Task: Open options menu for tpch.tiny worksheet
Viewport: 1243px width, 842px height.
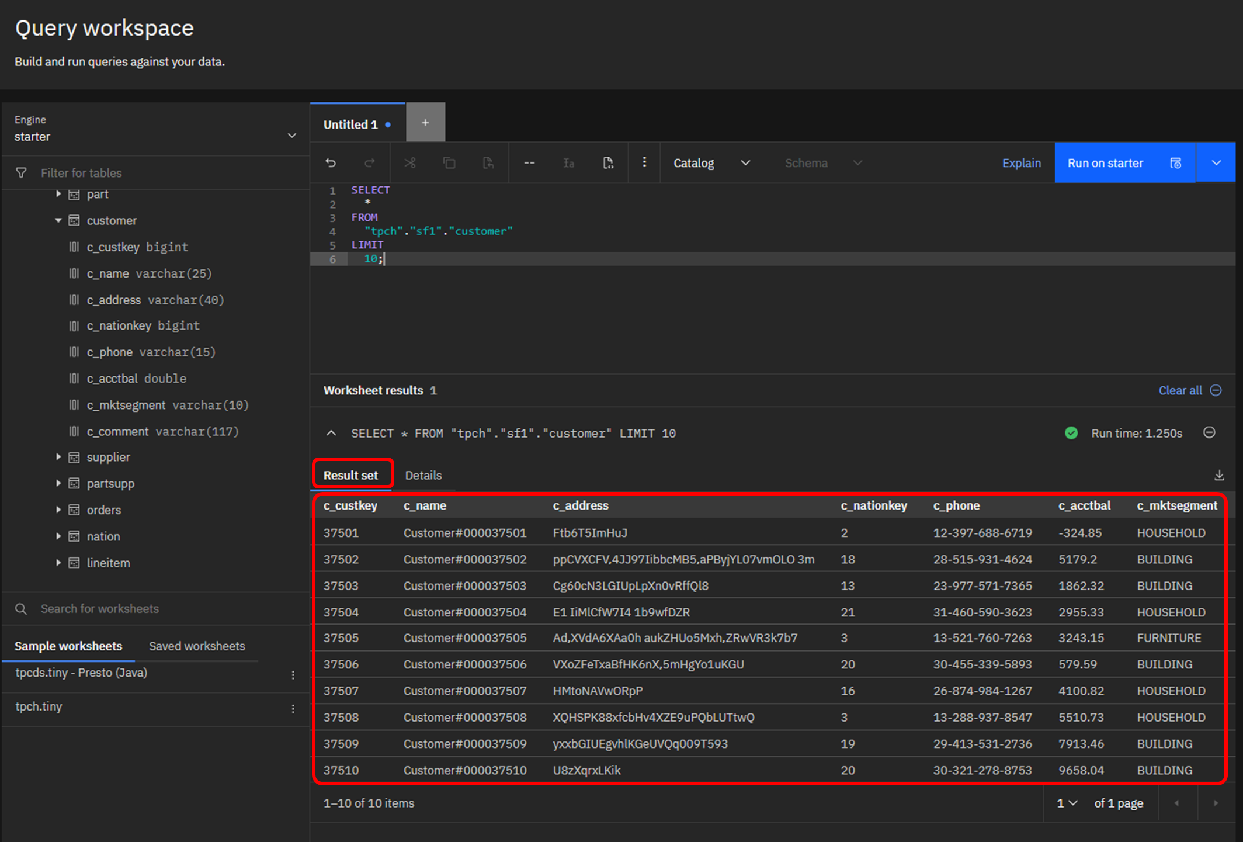Action: (x=293, y=709)
